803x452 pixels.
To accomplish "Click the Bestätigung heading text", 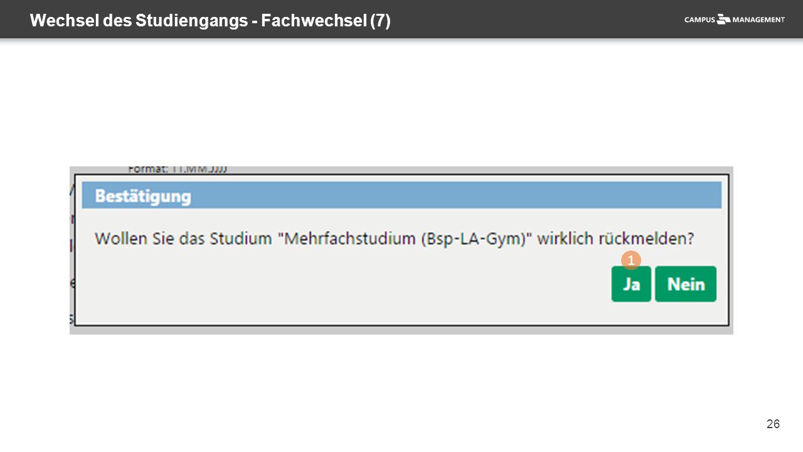I will tap(142, 196).
